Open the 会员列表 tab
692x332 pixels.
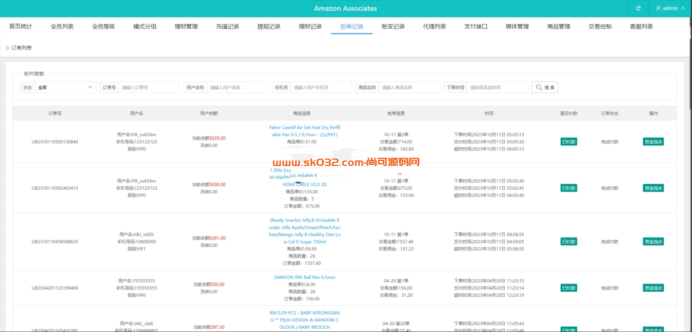62,26
